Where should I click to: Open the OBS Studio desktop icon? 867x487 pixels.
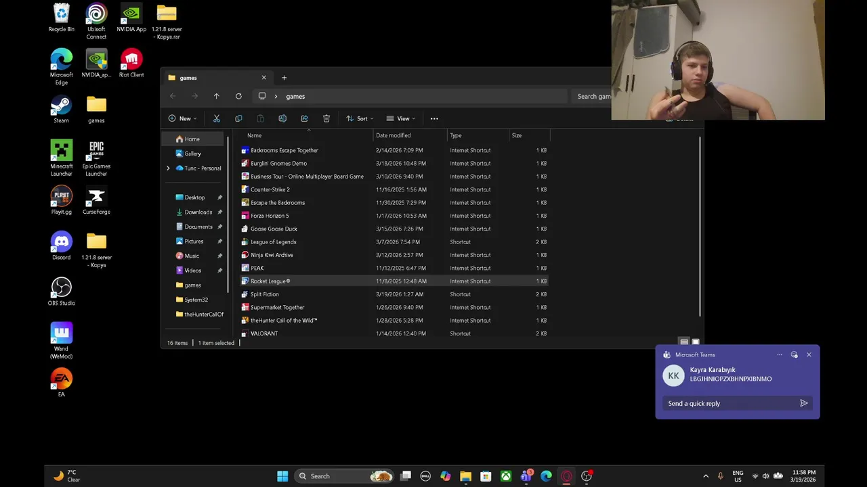coord(61,292)
